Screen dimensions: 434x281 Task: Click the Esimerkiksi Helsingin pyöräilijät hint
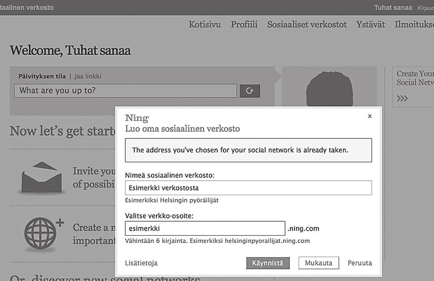pos(172,200)
